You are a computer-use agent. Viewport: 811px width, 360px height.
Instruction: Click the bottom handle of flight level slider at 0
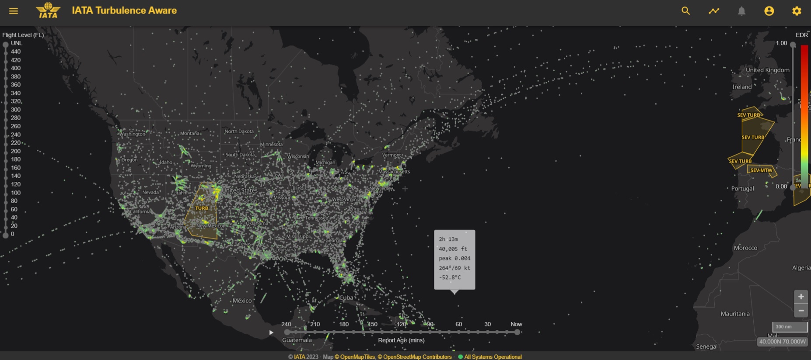(6, 235)
